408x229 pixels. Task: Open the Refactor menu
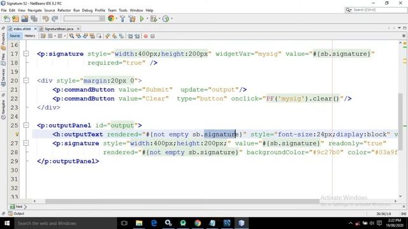64,10
